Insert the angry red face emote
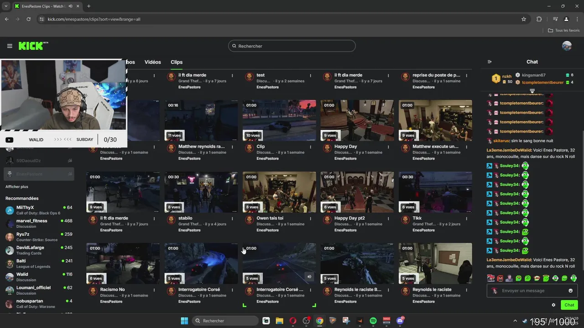The height and width of the screenshot is (328, 584). point(500,278)
